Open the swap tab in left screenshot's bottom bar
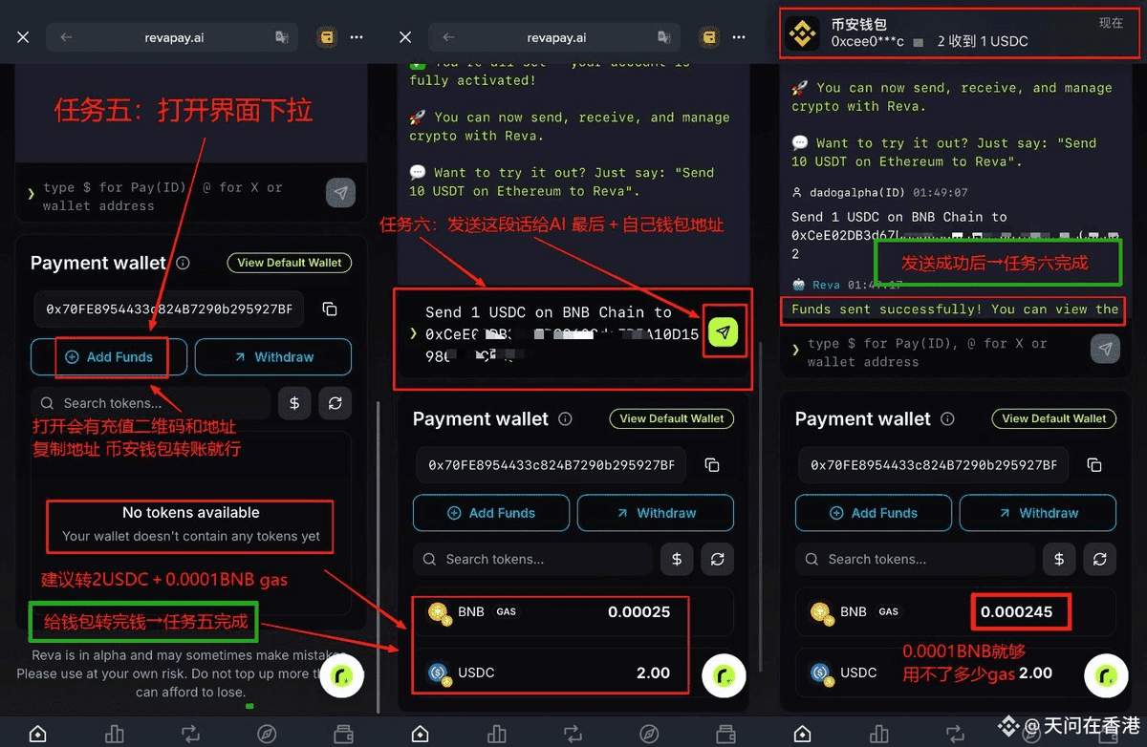This screenshot has height=747, width=1147. [x=190, y=734]
